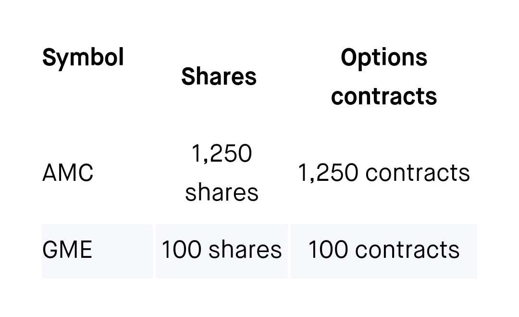
Task: Select the AMC symbol cell
Action: [x=68, y=173]
